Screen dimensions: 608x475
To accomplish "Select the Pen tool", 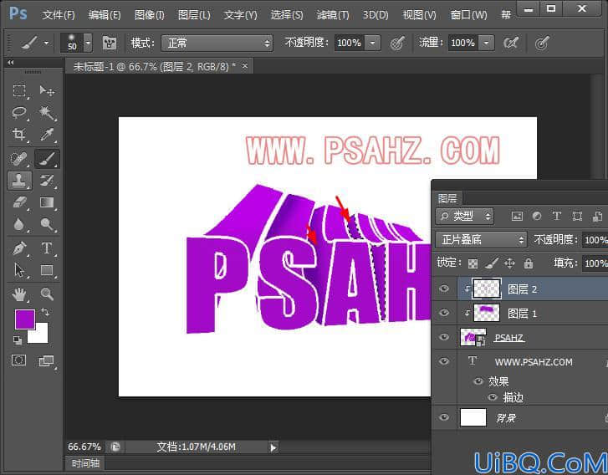I will tap(19, 248).
